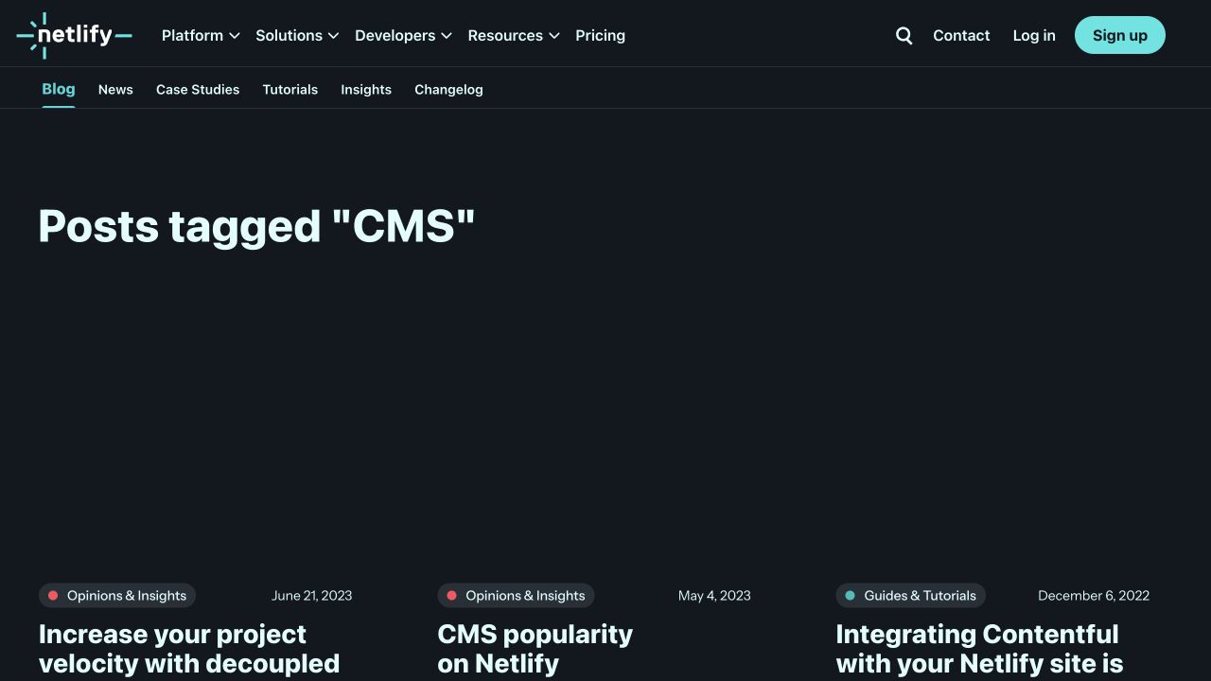
Task: Open the 'Increase your project velocity' post
Action: 189,649
